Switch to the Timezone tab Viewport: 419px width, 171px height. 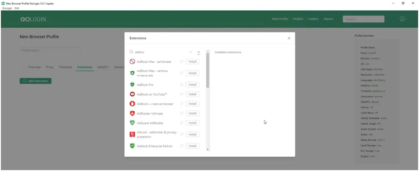tap(66, 67)
